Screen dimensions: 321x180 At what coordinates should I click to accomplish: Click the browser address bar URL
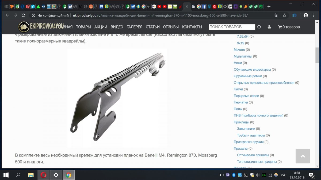click(x=160, y=15)
